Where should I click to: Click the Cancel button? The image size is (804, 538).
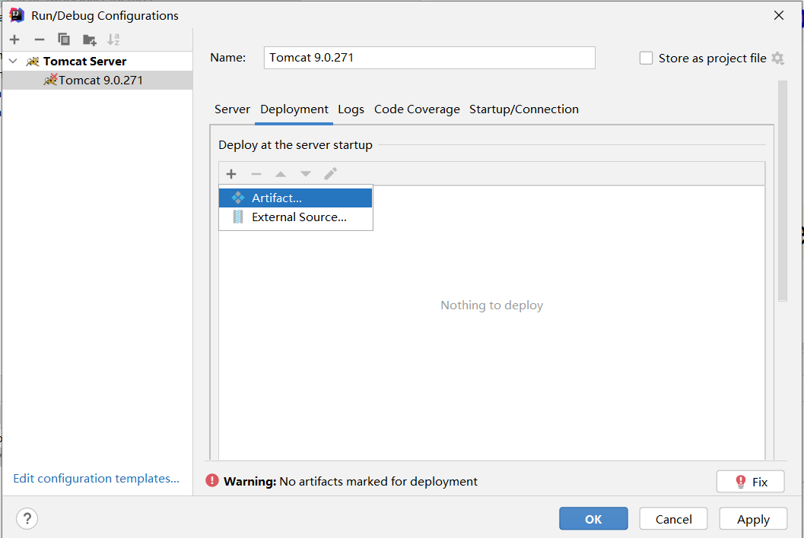(x=673, y=518)
